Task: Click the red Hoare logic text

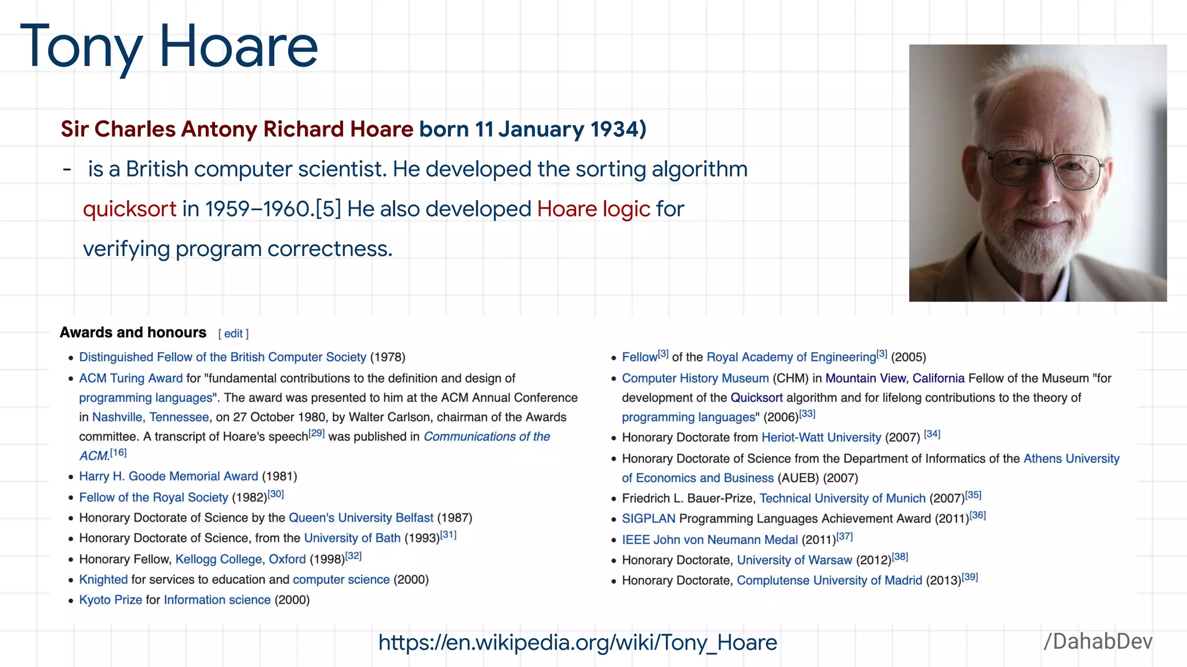Action: coord(593,209)
